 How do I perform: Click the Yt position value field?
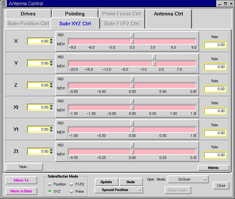tap(39, 129)
